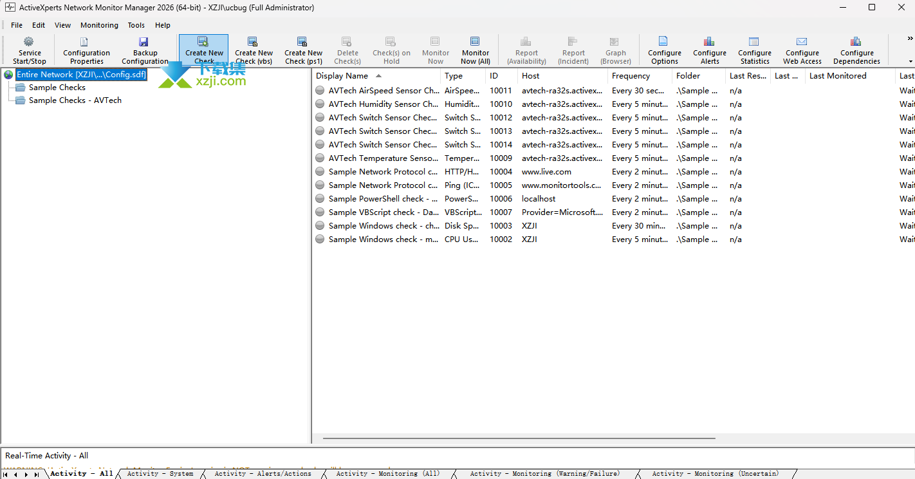This screenshot has width=915, height=479.
Task: Open the Help menu
Action: (x=163, y=25)
